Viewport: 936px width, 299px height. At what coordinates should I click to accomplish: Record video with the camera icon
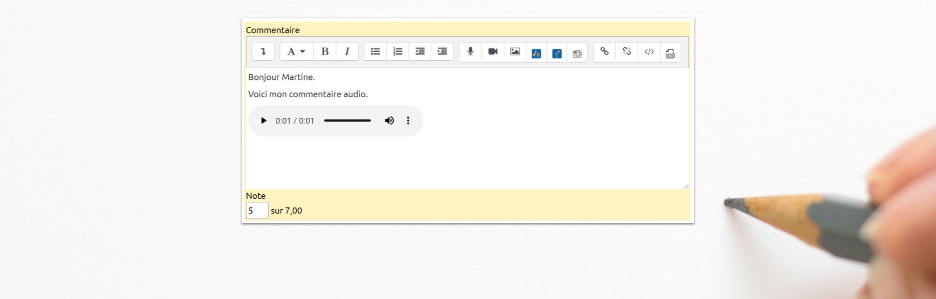493,52
